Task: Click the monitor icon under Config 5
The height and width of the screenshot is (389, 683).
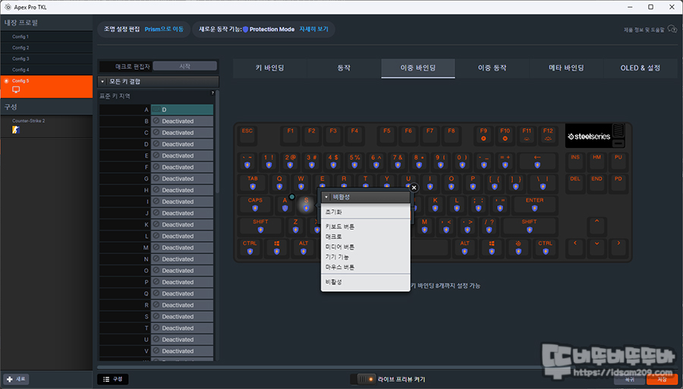Action: (x=16, y=89)
